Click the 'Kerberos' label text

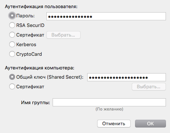26,44
